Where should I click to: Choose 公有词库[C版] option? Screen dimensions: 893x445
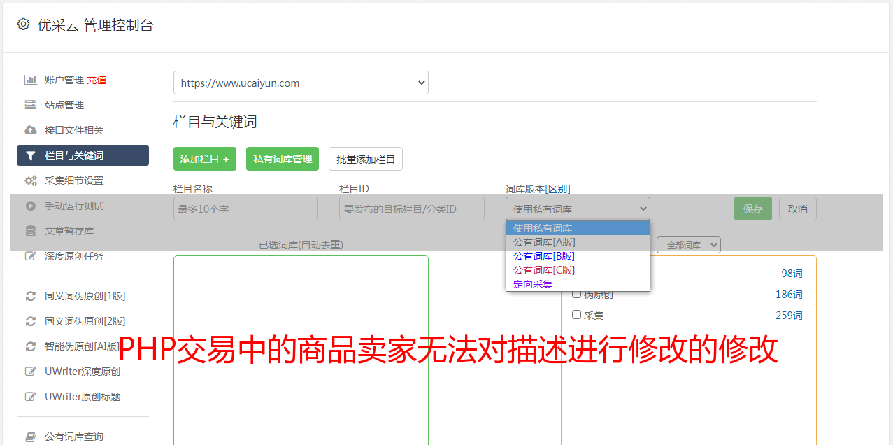pyautogui.click(x=578, y=270)
